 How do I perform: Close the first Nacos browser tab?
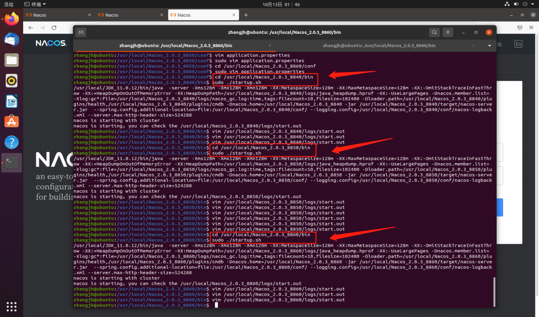click(x=89, y=15)
